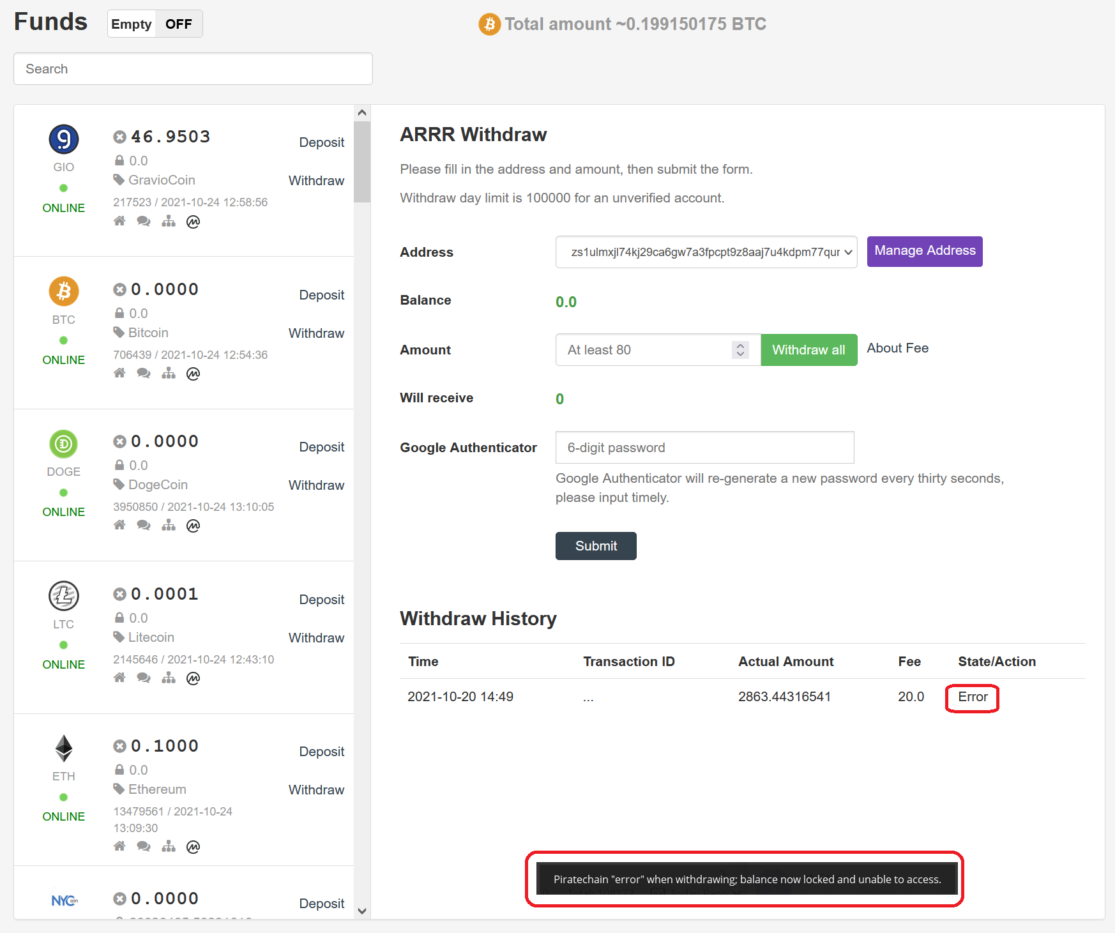This screenshot has width=1115, height=933.
Task: Focus Google Authenticator 6-digit password field
Action: point(704,448)
